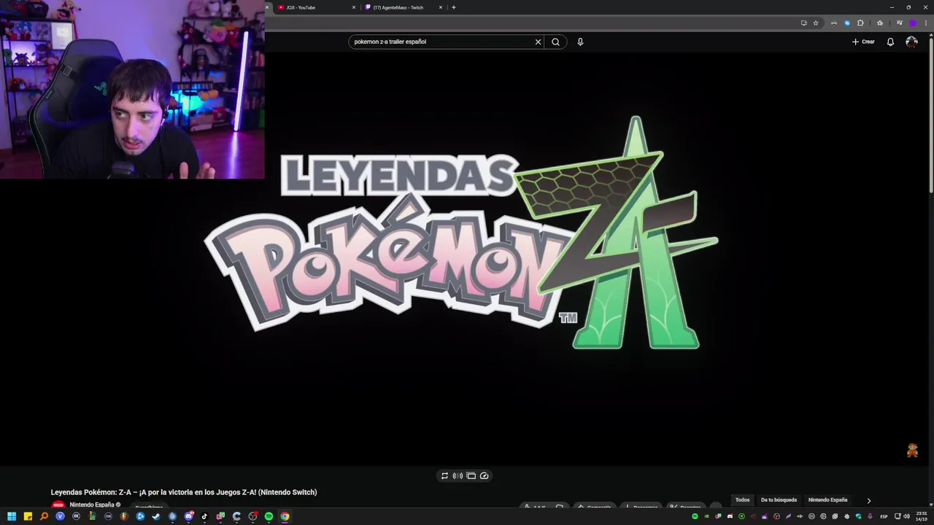
Task: Open the Crear upload menu
Action: point(863,42)
